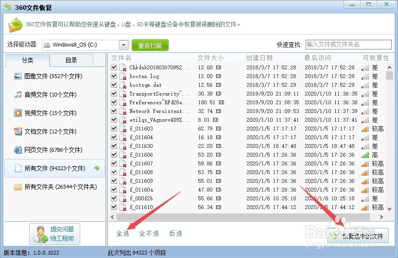Click the title bar green undo icon
The height and width of the screenshot is (258, 398).
coord(8,7)
